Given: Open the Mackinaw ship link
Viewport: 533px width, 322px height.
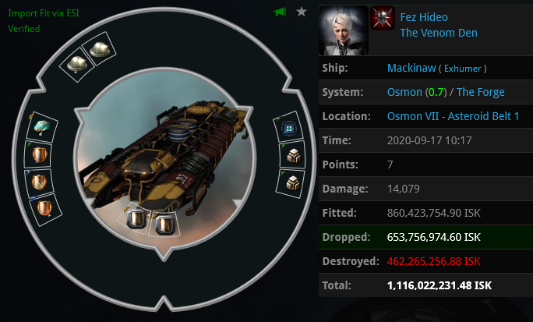Looking at the screenshot, I should click(411, 68).
